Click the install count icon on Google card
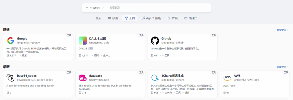 [8, 55]
